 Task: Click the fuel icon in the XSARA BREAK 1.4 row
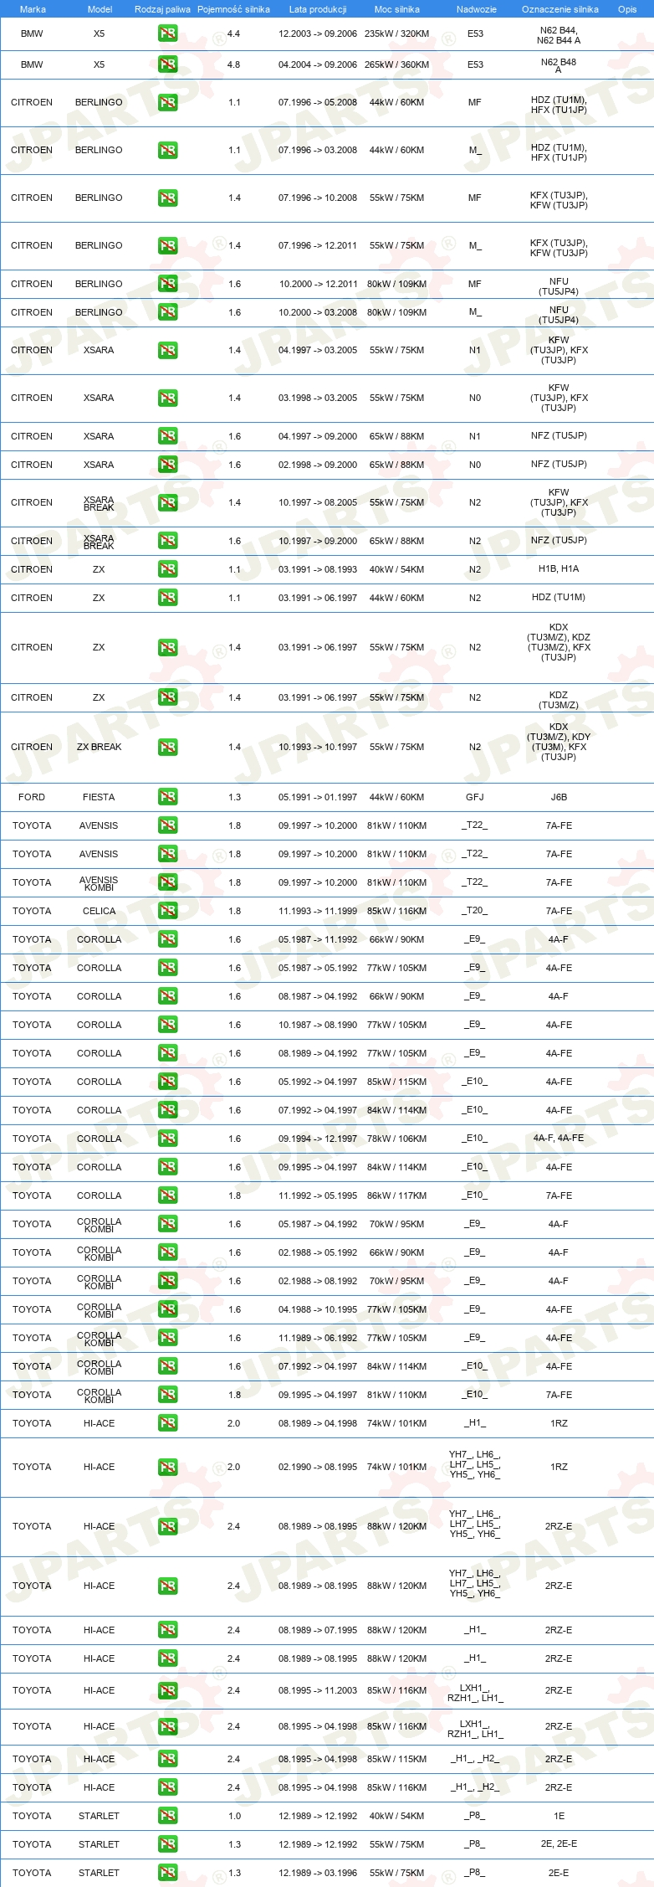(x=167, y=502)
